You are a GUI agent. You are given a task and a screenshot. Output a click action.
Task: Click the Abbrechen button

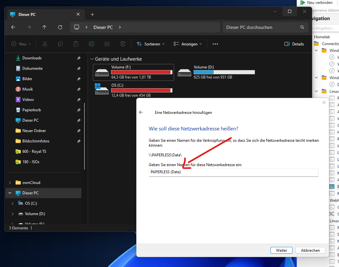(x=310, y=250)
